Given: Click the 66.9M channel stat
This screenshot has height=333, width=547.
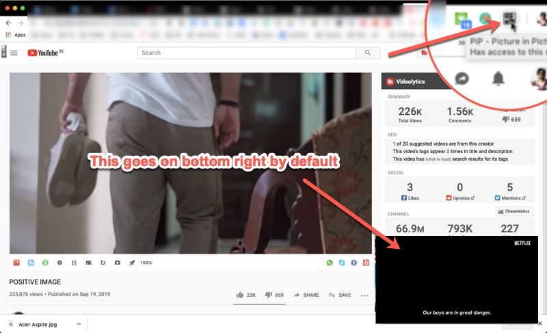Looking at the screenshot, I should pyautogui.click(x=410, y=228).
